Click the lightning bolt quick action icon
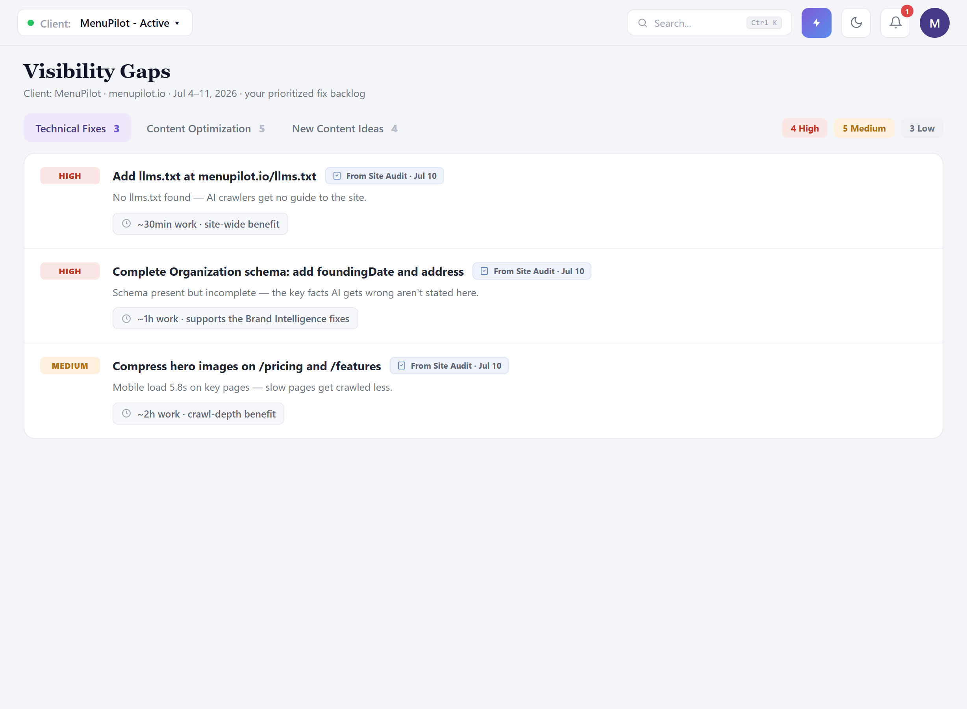Image resolution: width=967 pixels, height=709 pixels. pos(816,23)
